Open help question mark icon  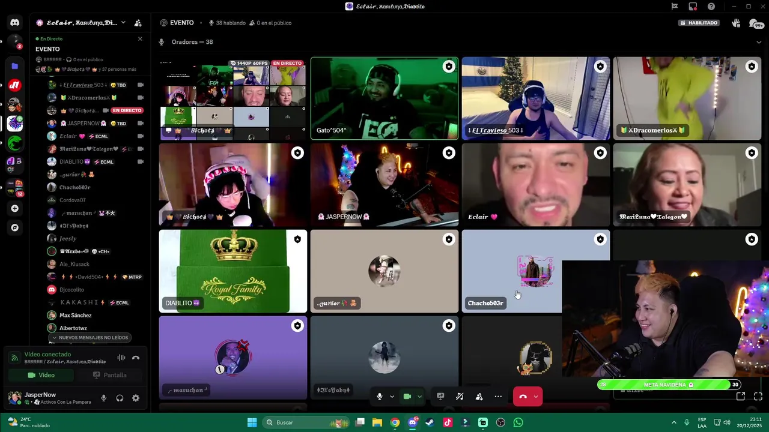pyautogui.click(x=711, y=7)
